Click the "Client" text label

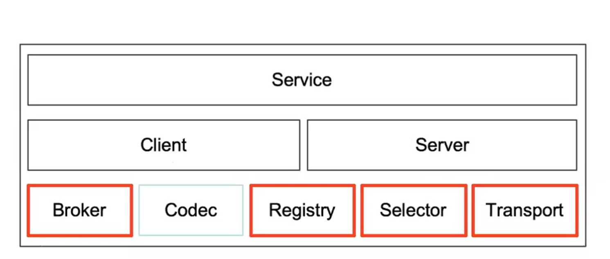164,145
